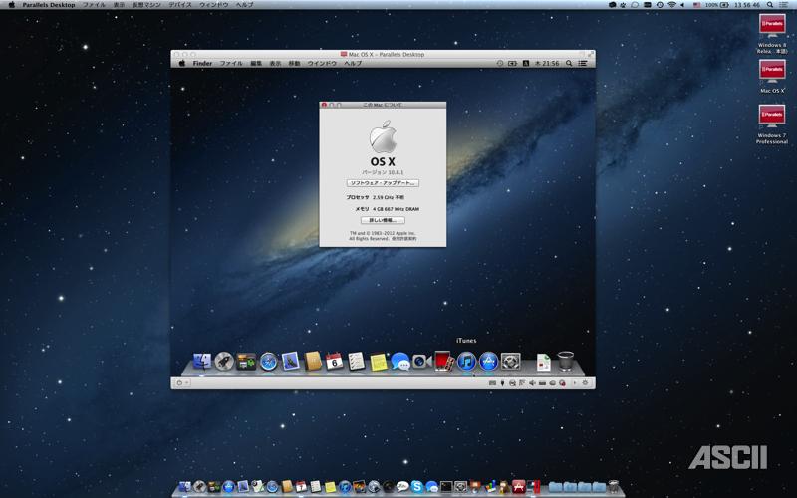Open the guest Apple menu
Image resolution: width=797 pixels, height=498 pixels.
point(181,63)
